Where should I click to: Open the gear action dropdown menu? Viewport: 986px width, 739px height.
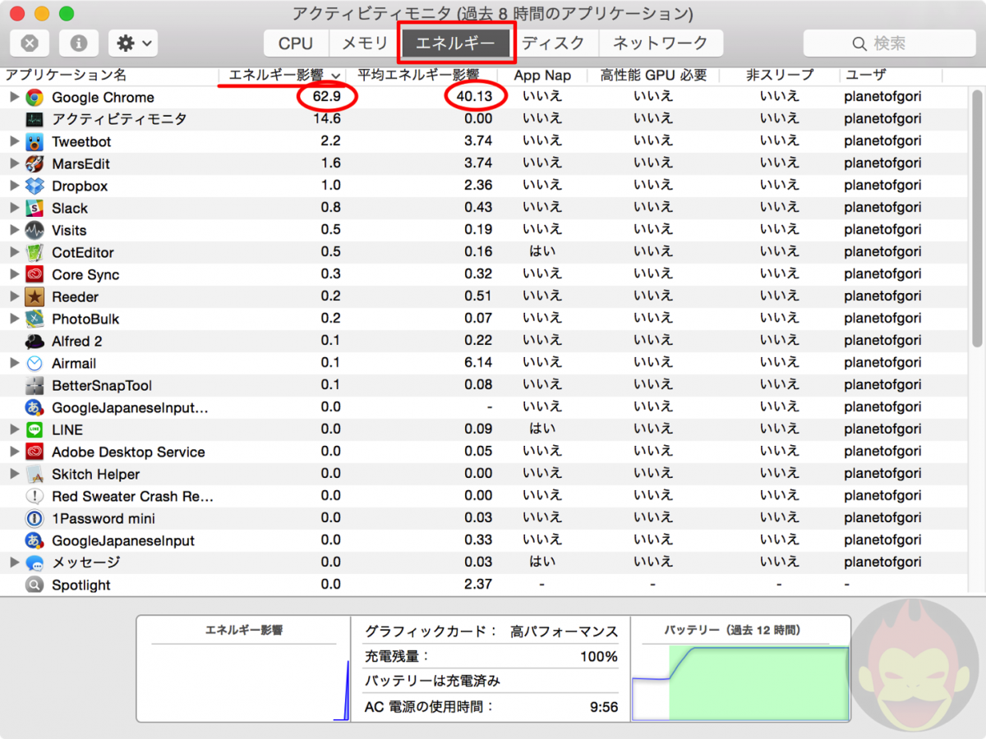tap(133, 44)
